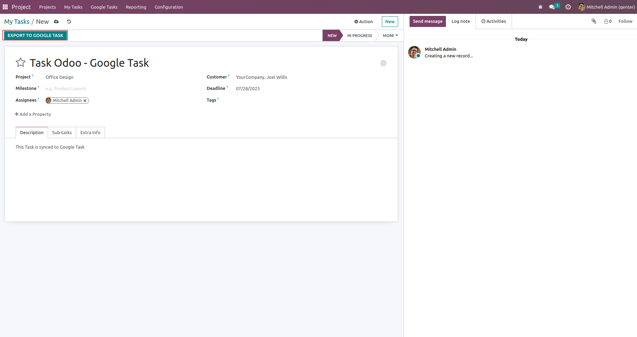
Task: Open the Activities button in chatter
Action: coord(494,21)
